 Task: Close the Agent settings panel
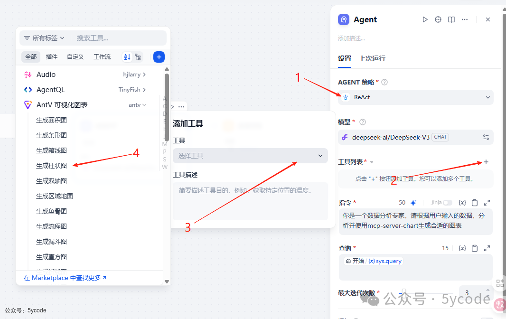point(488,19)
